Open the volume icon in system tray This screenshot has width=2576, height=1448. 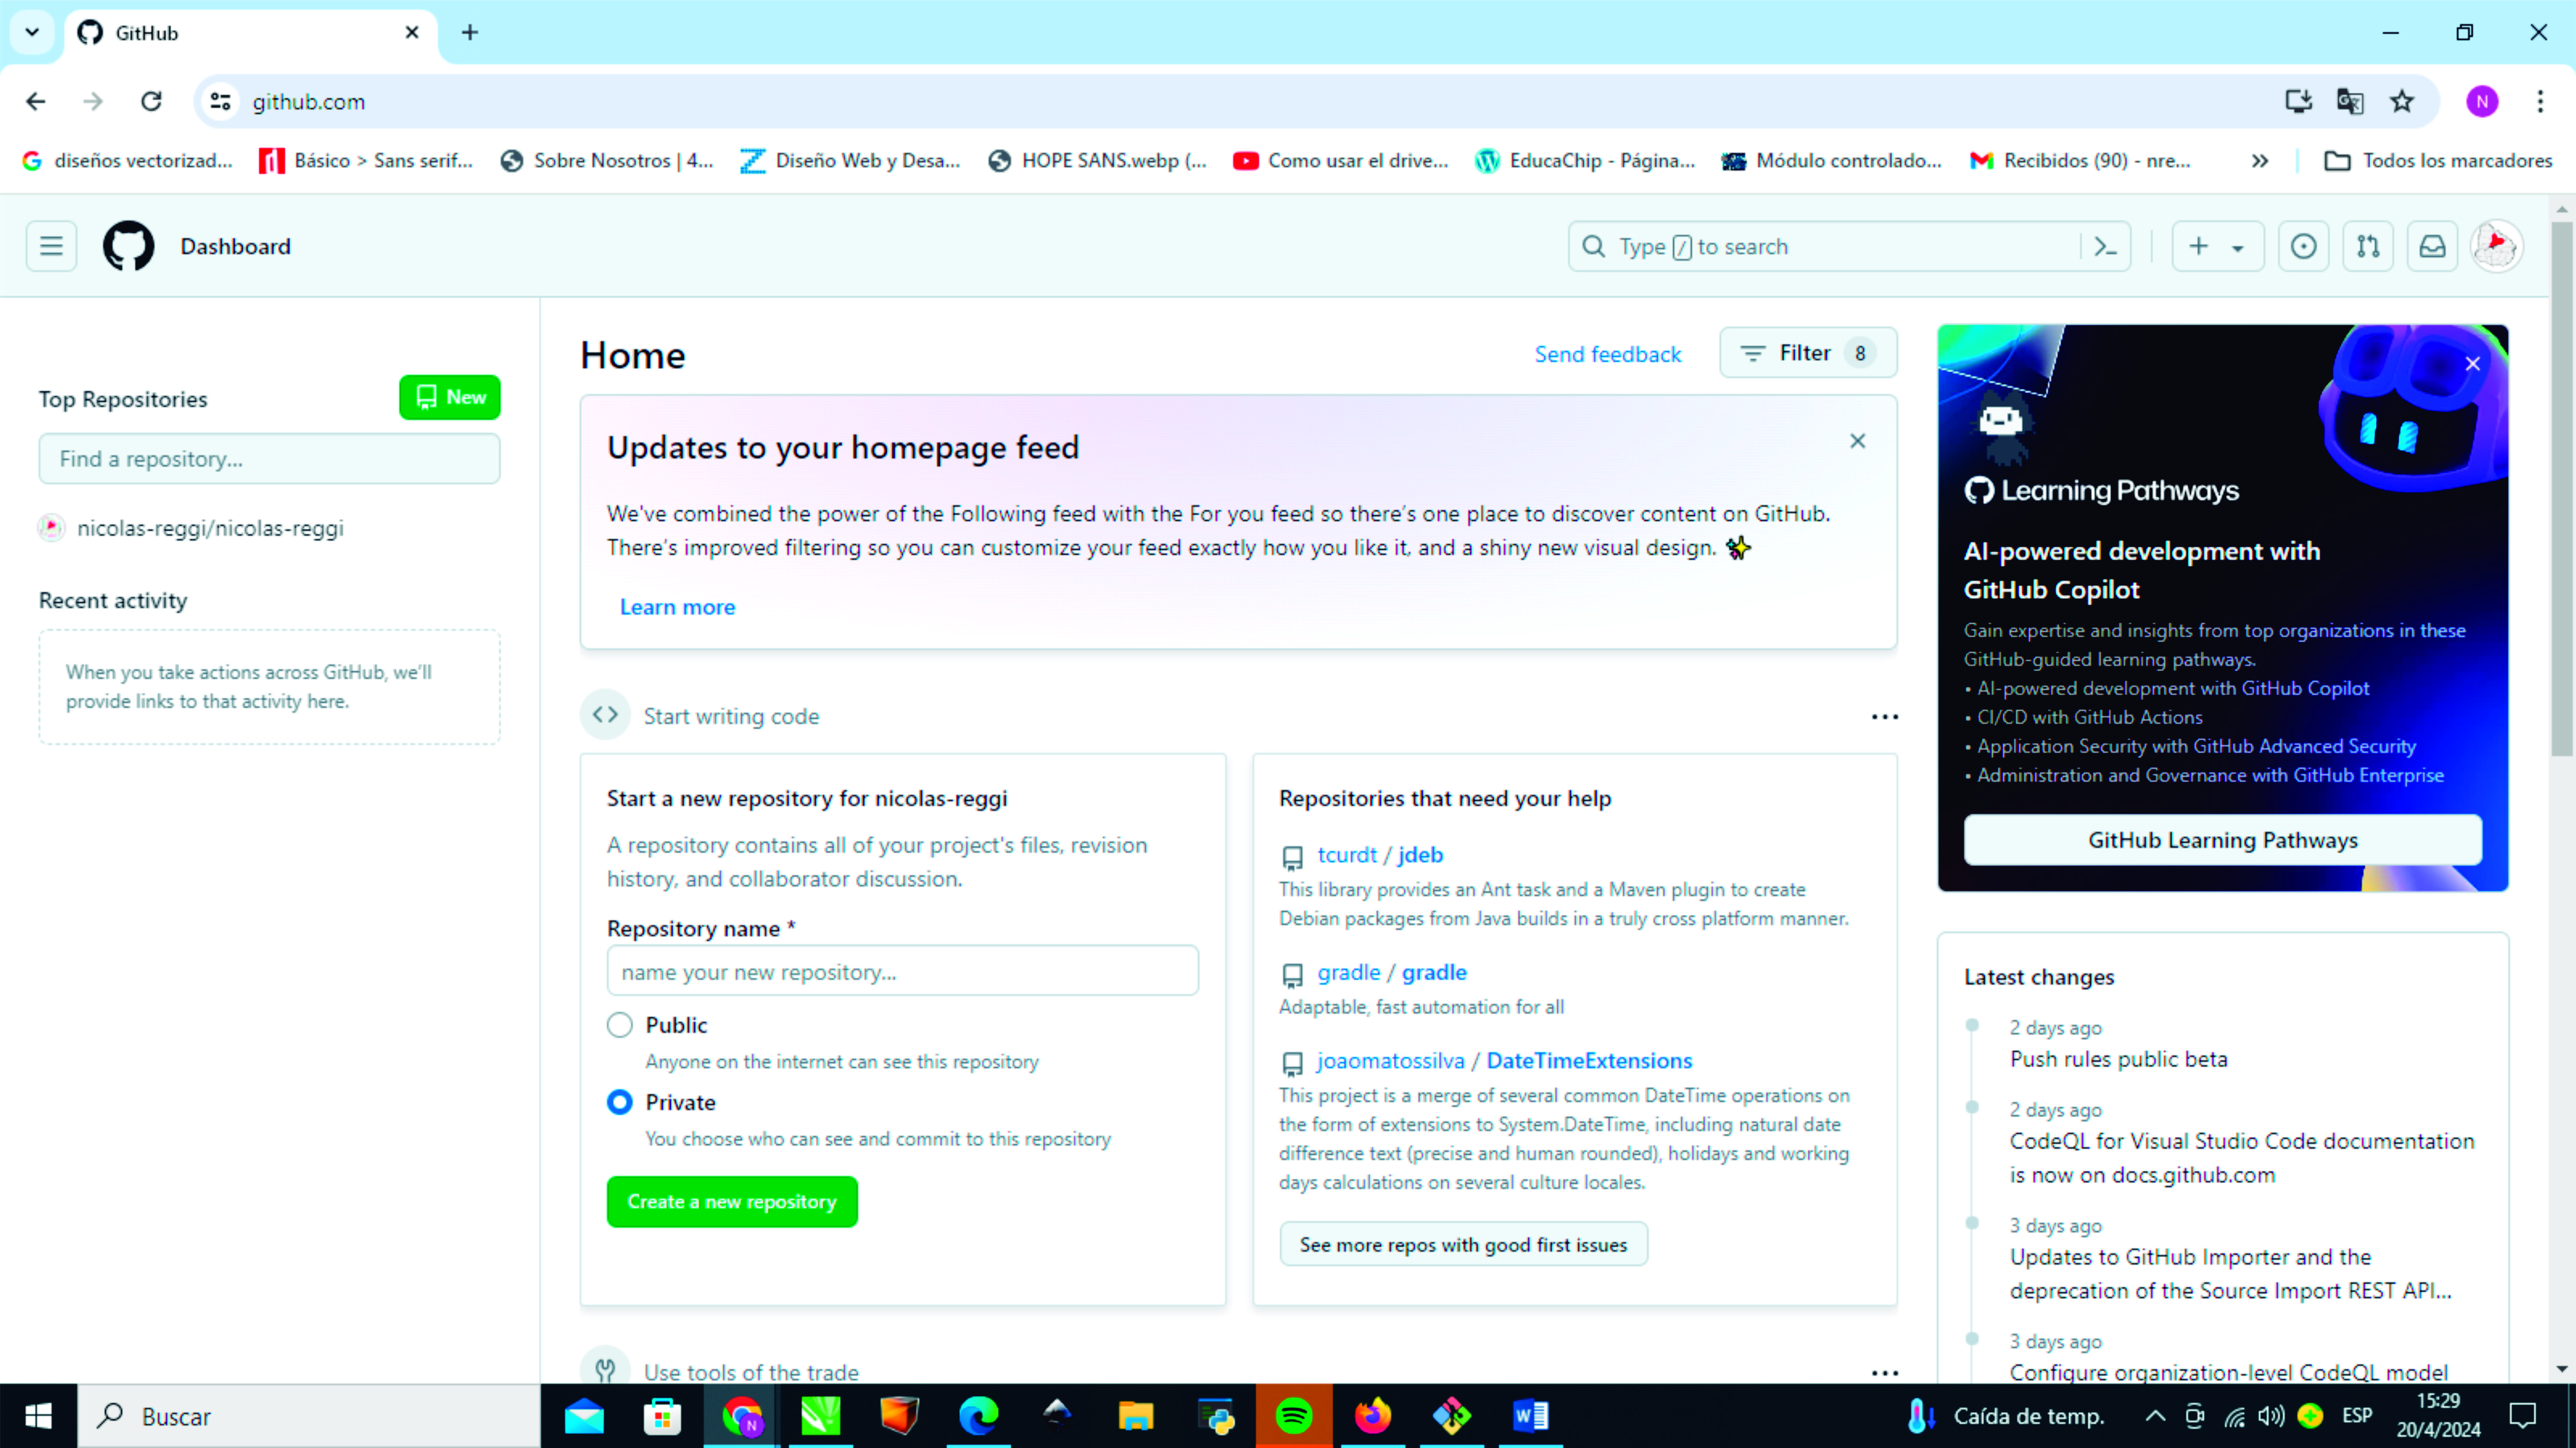2271,1416
